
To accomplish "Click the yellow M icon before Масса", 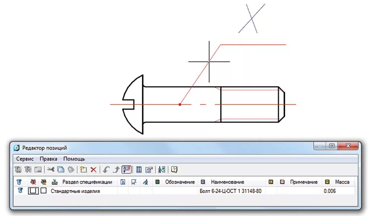I will click(x=327, y=182).
